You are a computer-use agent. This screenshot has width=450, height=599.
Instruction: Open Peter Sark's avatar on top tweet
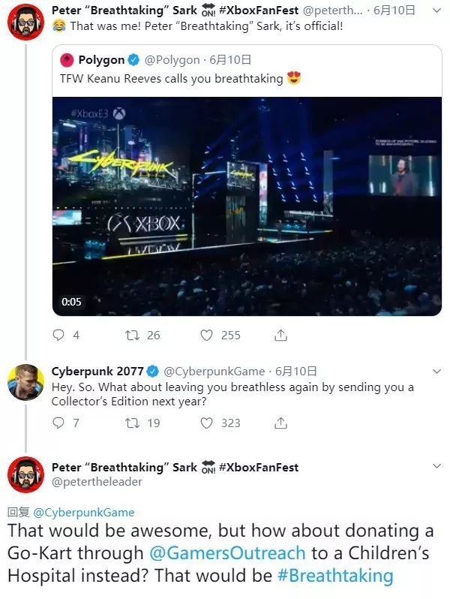[x=25, y=22]
